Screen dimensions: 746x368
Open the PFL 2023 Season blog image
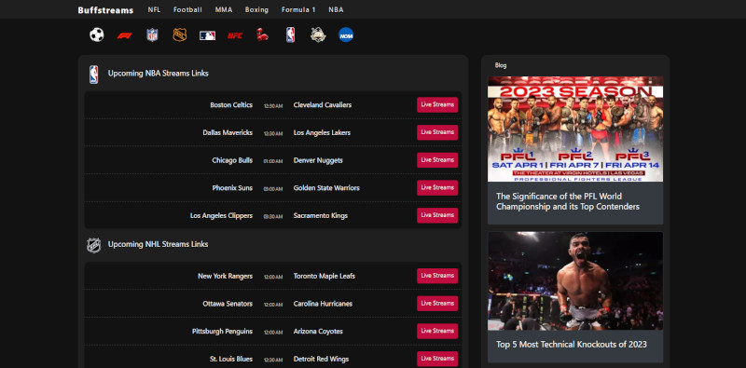coord(575,129)
